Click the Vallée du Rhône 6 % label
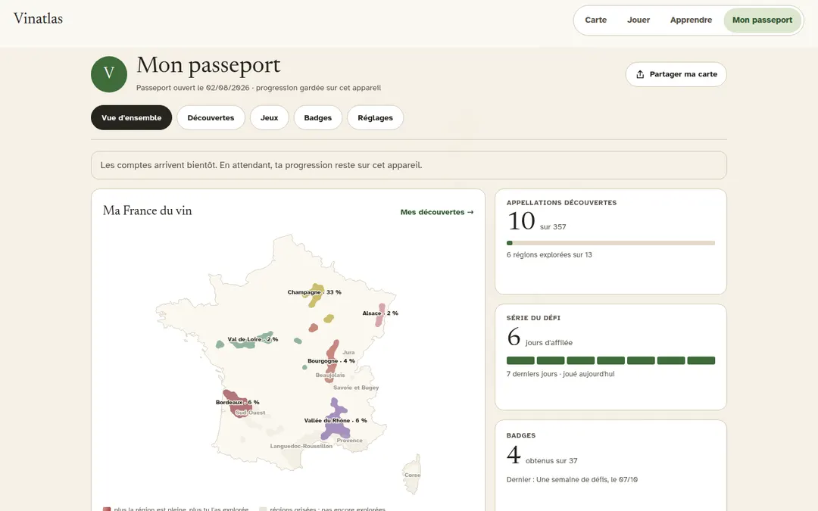818x511 pixels. tap(336, 420)
